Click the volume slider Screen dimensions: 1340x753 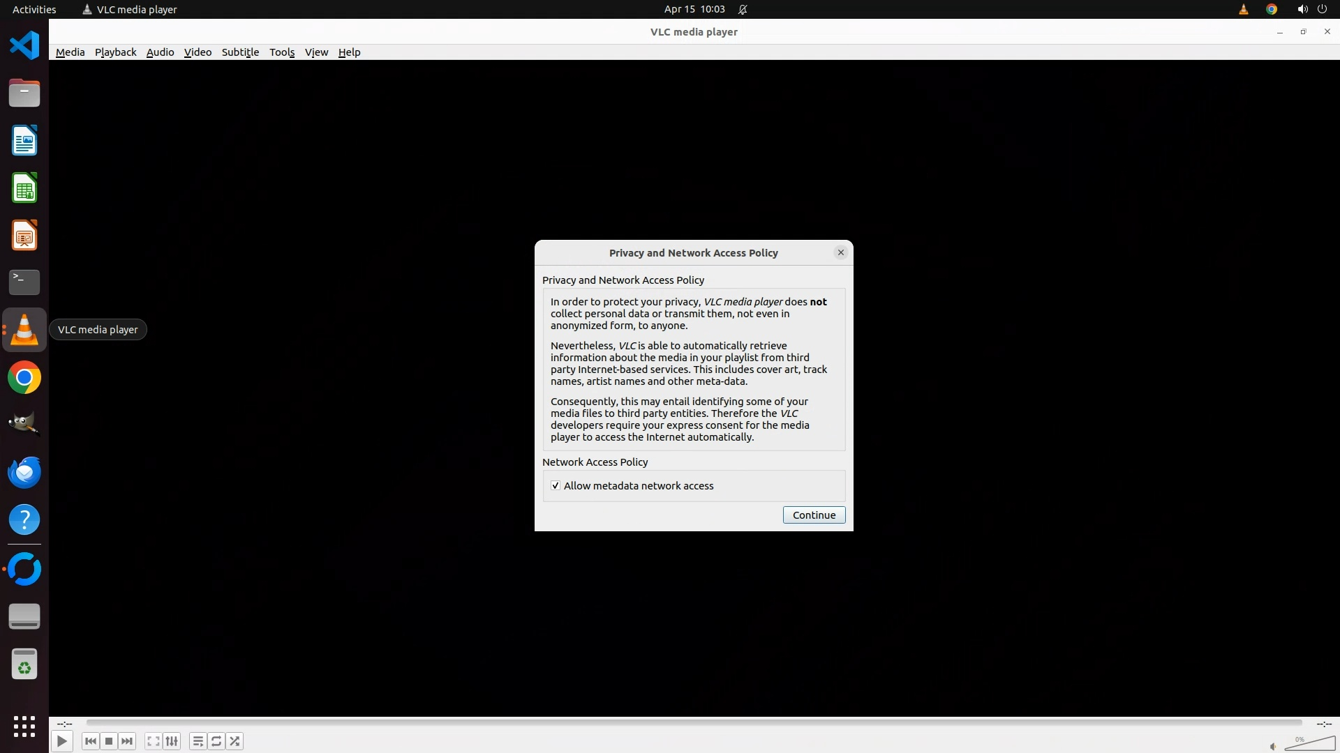click(x=1311, y=745)
